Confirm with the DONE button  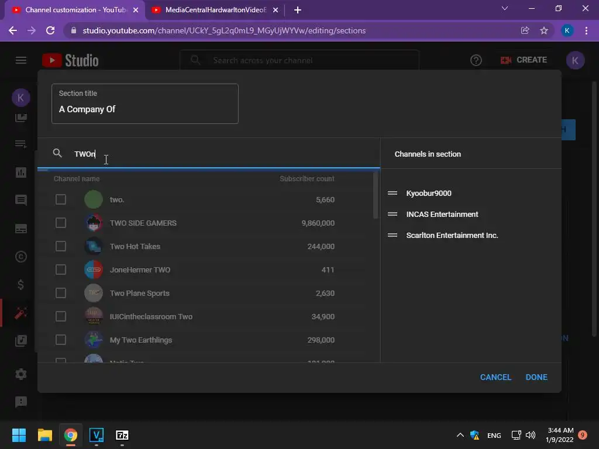(536, 377)
